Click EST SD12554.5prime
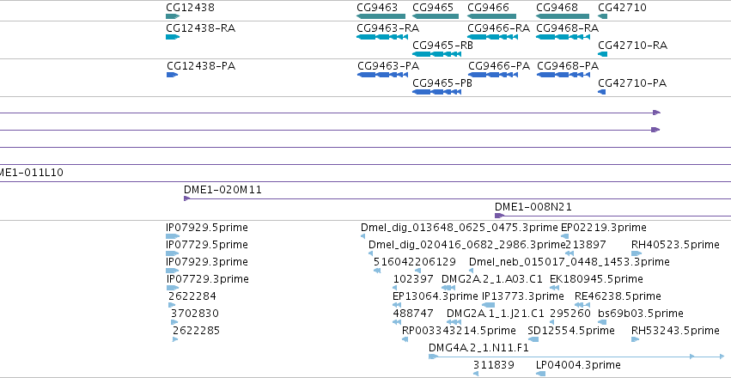 point(571,331)
